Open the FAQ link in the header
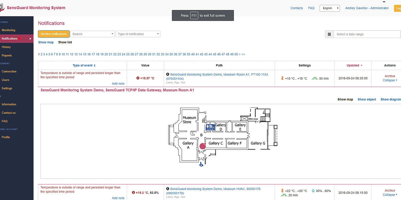 [311, 8]
